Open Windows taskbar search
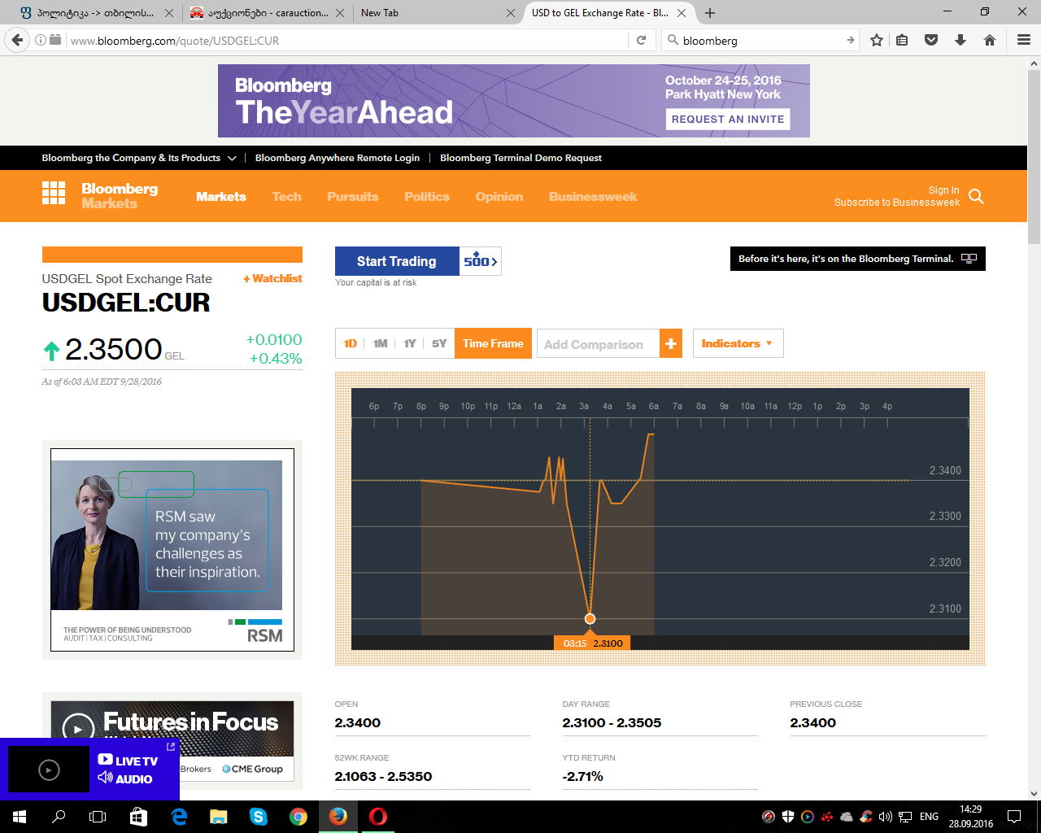Screen dimensions: 1041x833 point(59,817)
